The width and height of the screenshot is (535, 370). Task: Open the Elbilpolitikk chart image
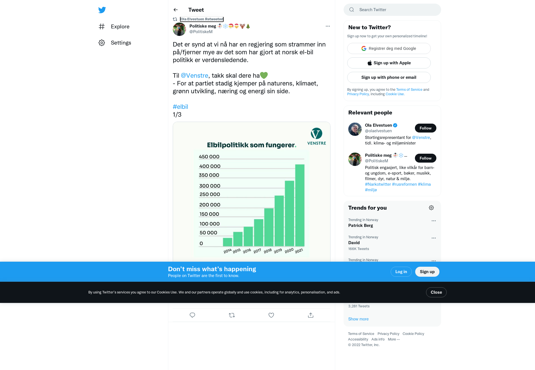point(251,192)
